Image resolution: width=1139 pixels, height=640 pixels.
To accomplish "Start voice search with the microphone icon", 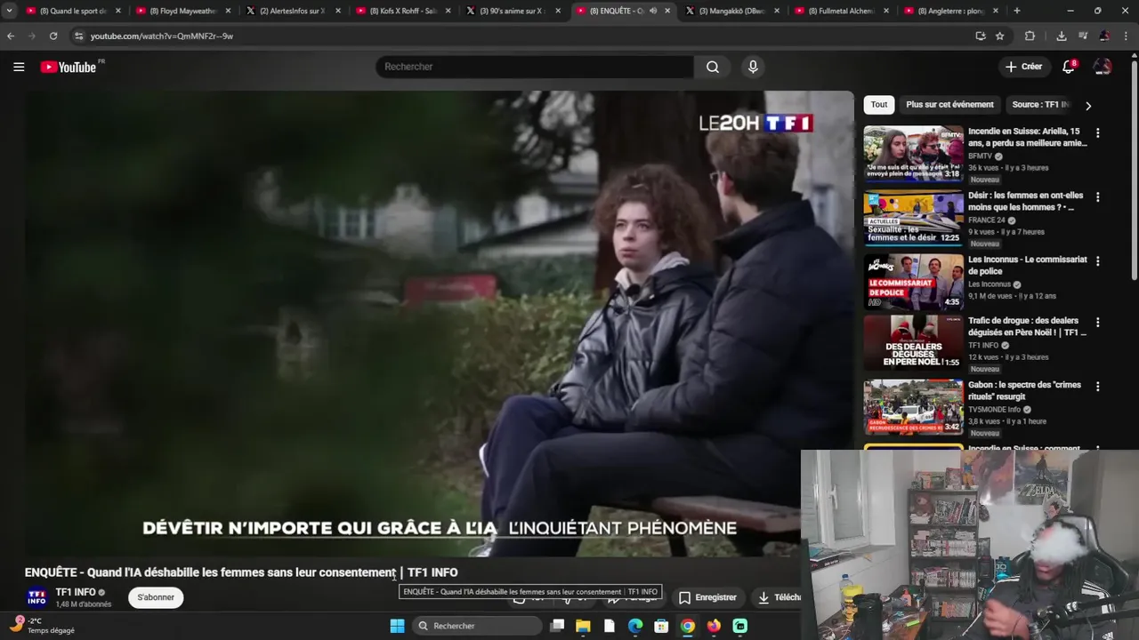I will (753, 67).
